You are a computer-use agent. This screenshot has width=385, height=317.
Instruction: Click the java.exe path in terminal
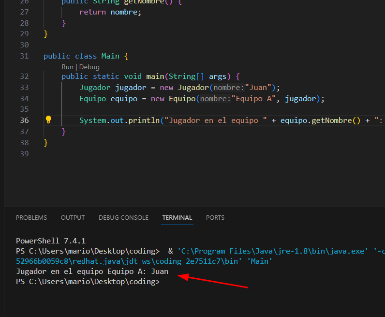click(x=272, y=251)
